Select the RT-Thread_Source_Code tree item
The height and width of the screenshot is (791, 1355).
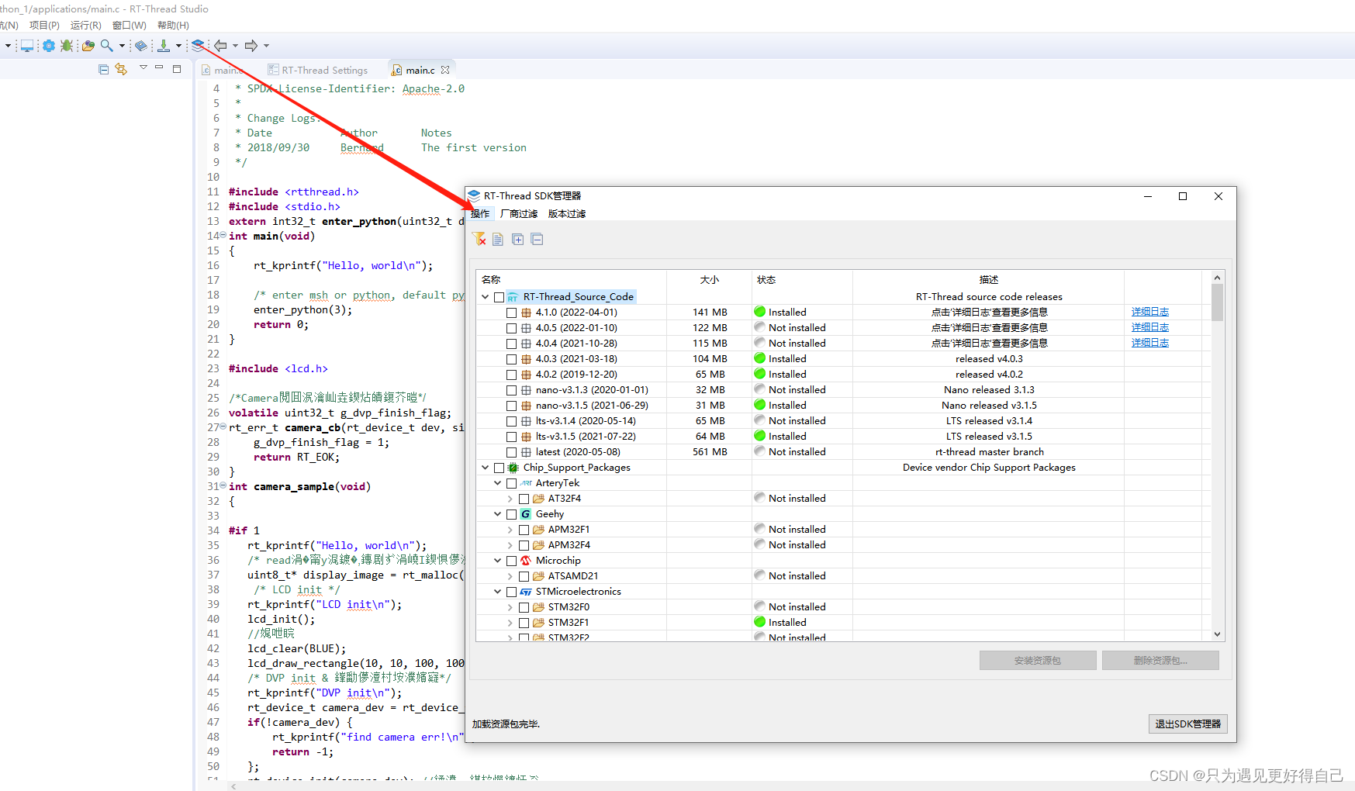tap(578, 296)
